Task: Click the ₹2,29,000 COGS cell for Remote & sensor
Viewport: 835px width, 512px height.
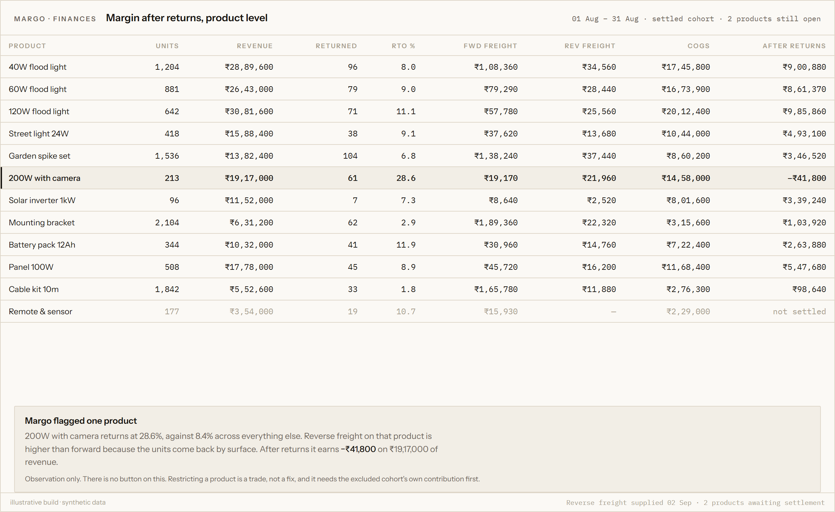Action: click(x=688, y=312)
